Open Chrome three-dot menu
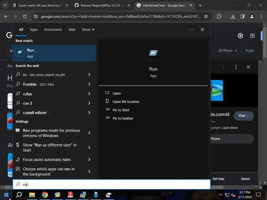 pos(261,16)
